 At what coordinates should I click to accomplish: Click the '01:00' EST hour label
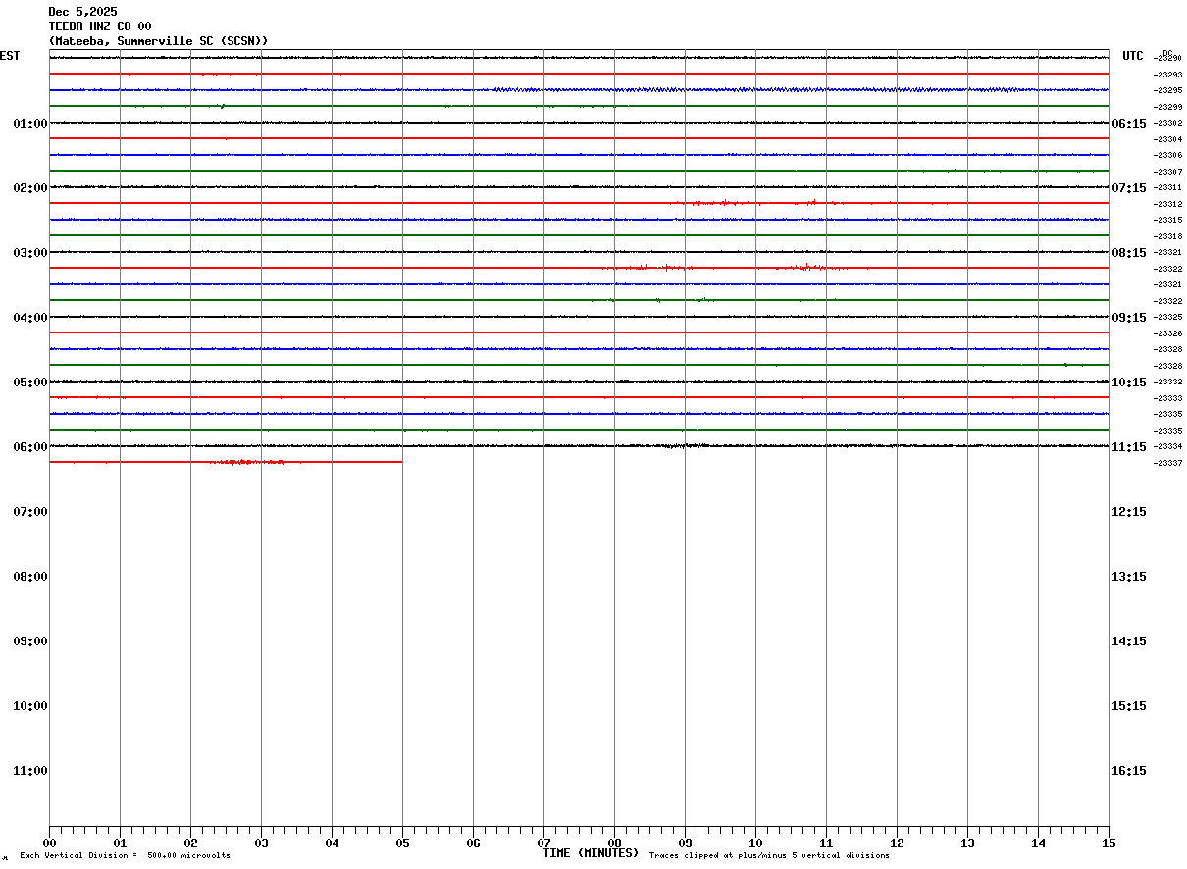(30, 124)
